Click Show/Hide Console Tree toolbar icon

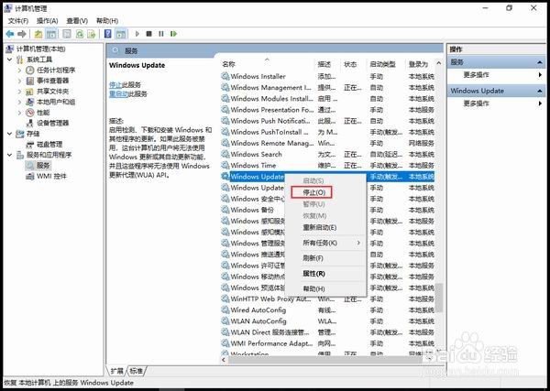tap(51, 34)
